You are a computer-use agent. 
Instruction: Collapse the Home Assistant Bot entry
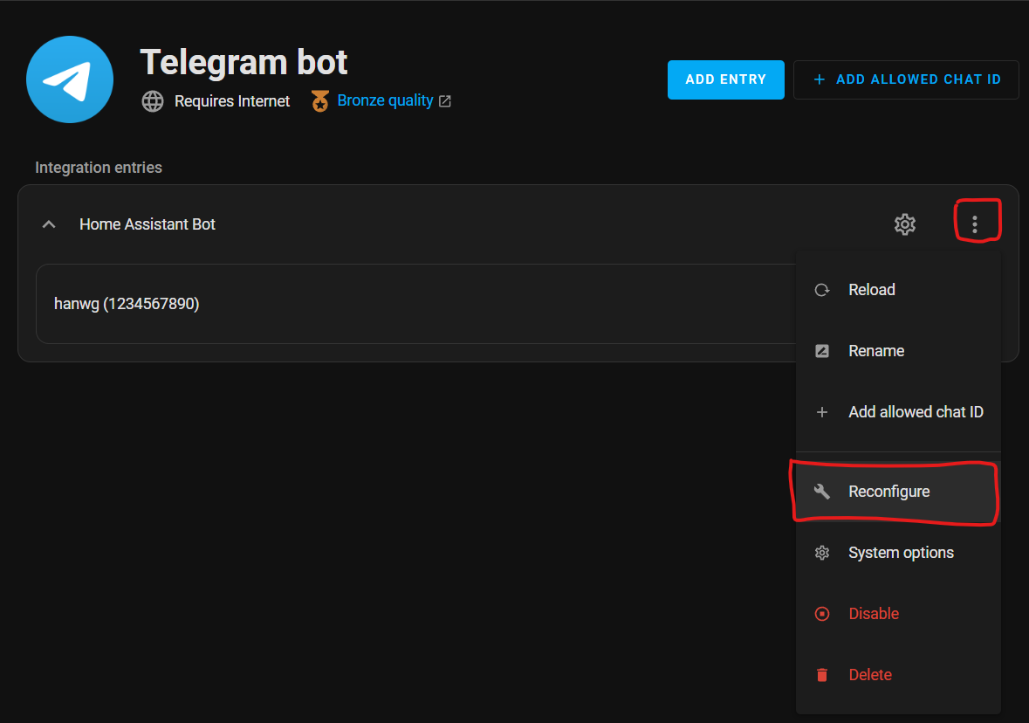[49, 224]
